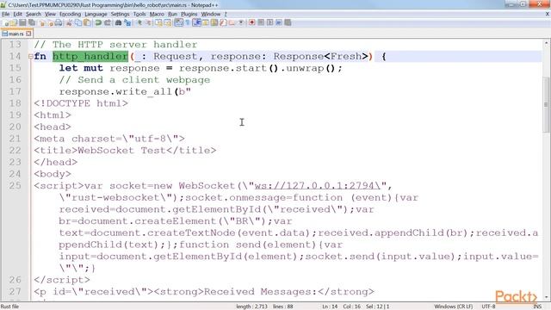Open the View menu

tap(50, 14)
